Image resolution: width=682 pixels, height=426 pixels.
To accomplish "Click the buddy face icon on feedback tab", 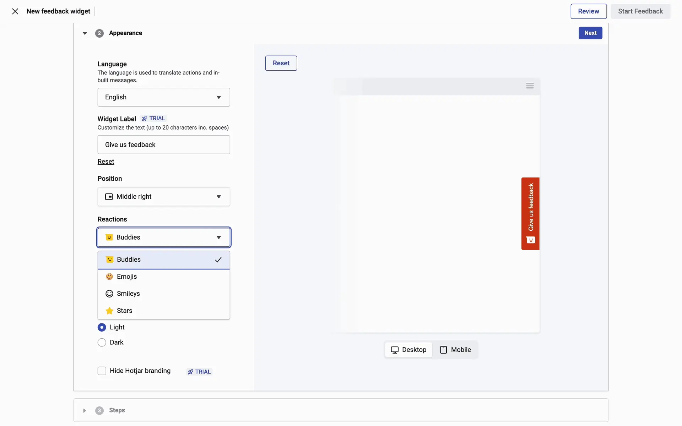I will (x=530, y=240).
